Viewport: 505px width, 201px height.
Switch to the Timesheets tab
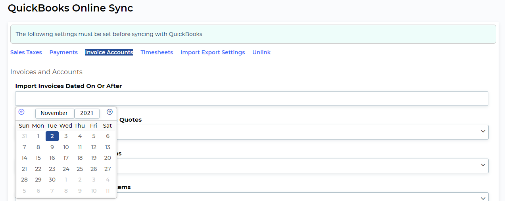click(x=157, y=52)
